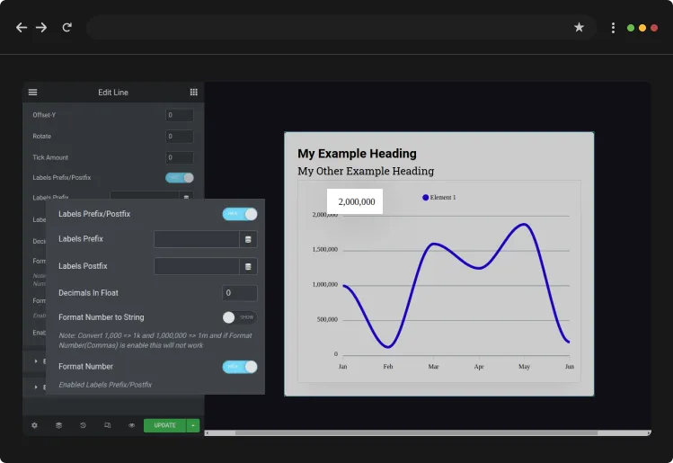Open the Navigator layers icon
This screenshot has width=673, height=463.
click(58, 425)
